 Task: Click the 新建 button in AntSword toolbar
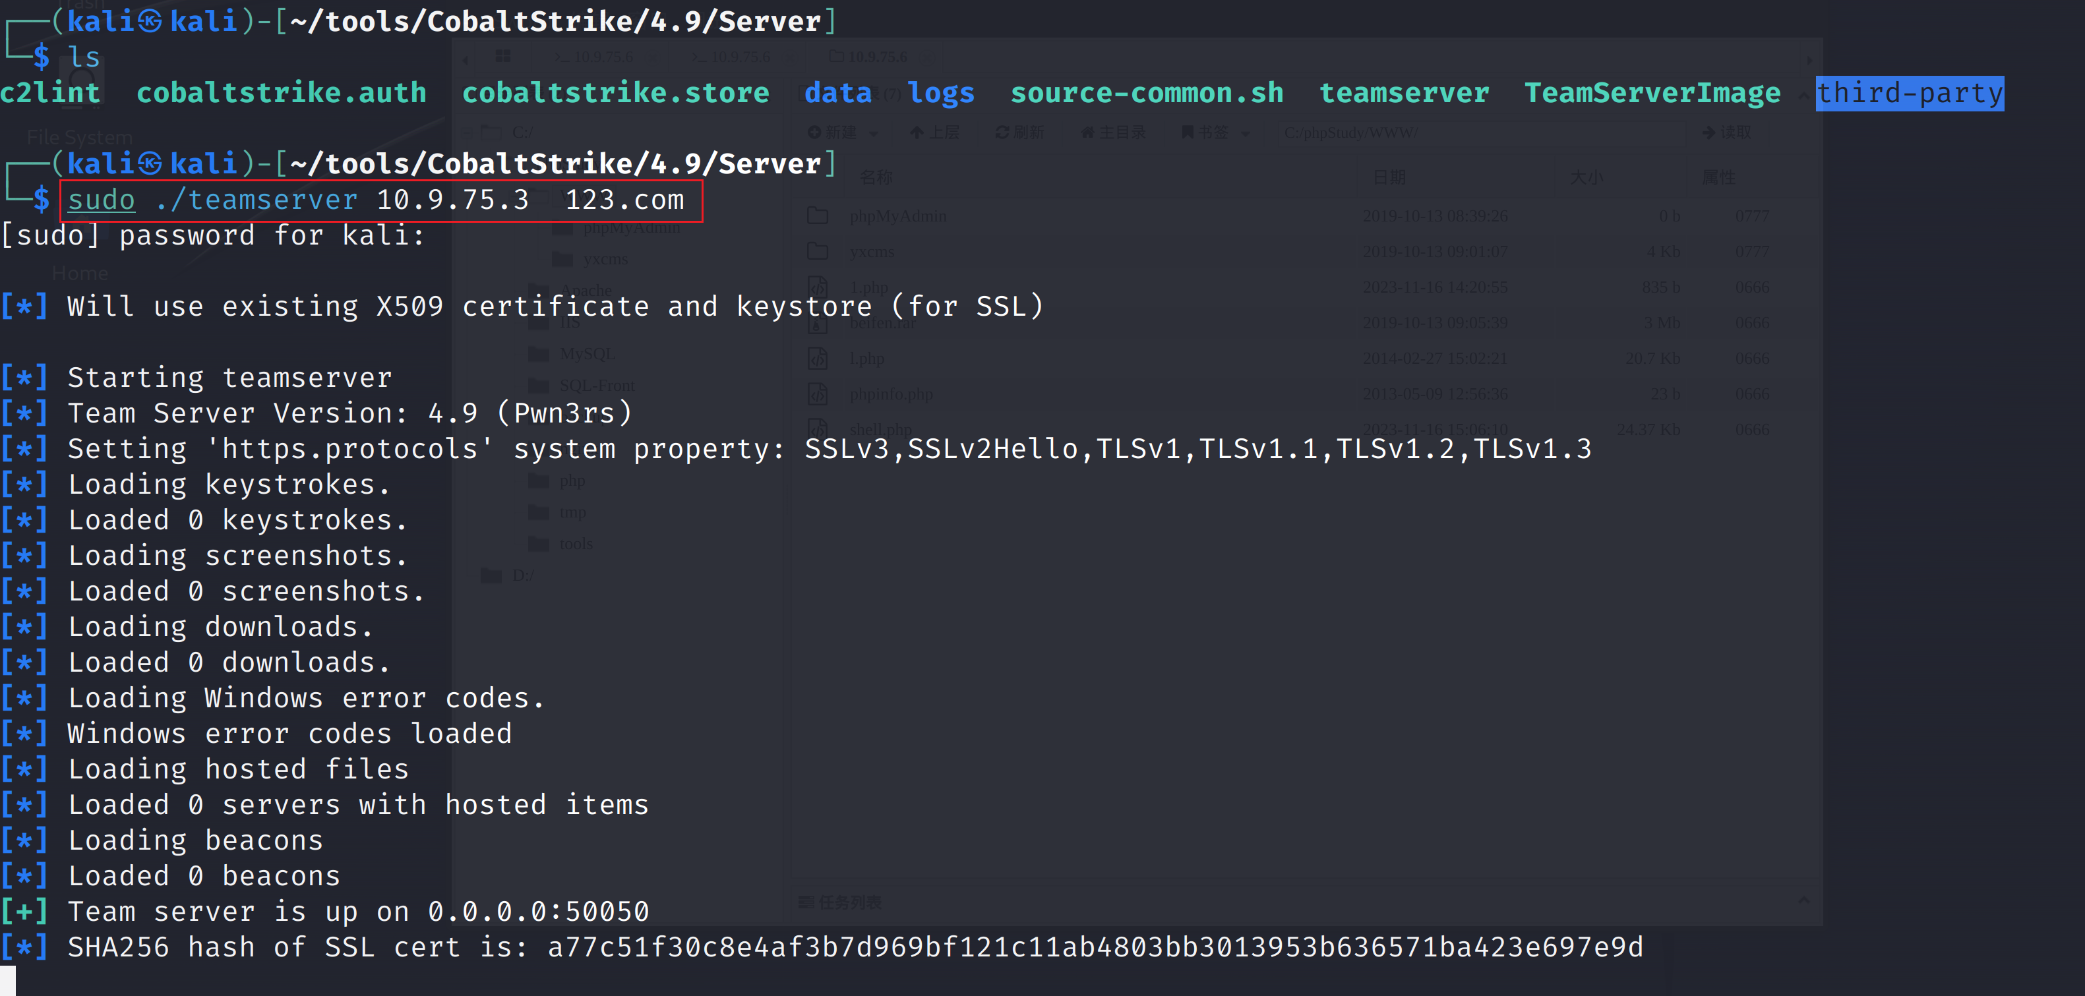(x=832, y=132)
